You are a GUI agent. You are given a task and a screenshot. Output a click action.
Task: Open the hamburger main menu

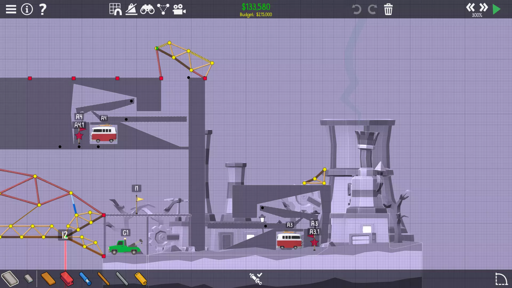11,9
